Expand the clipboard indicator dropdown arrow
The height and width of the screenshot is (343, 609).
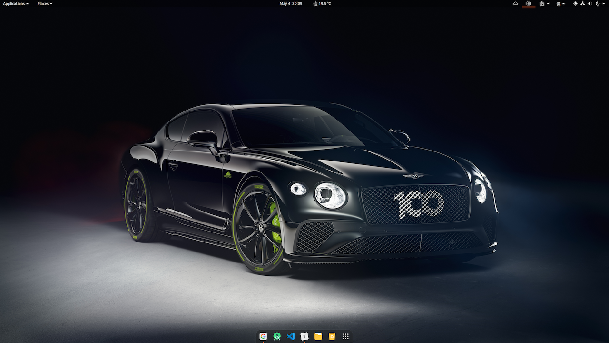pyautogui.click(x=548, y=3)
